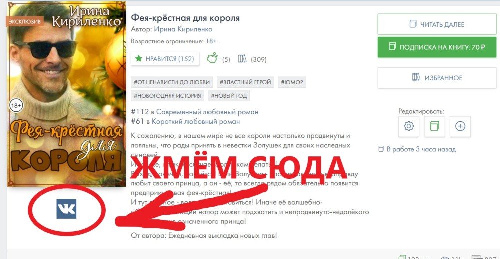Select tag #НОВОГОДНЯЯ ИСТОРИЯ
The height and width of the screenshot is (259, 500).
[167, 95]
